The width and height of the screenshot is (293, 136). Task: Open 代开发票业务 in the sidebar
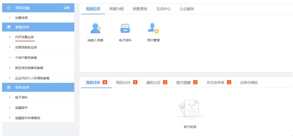pyautogui.click(x=24, y=37)
